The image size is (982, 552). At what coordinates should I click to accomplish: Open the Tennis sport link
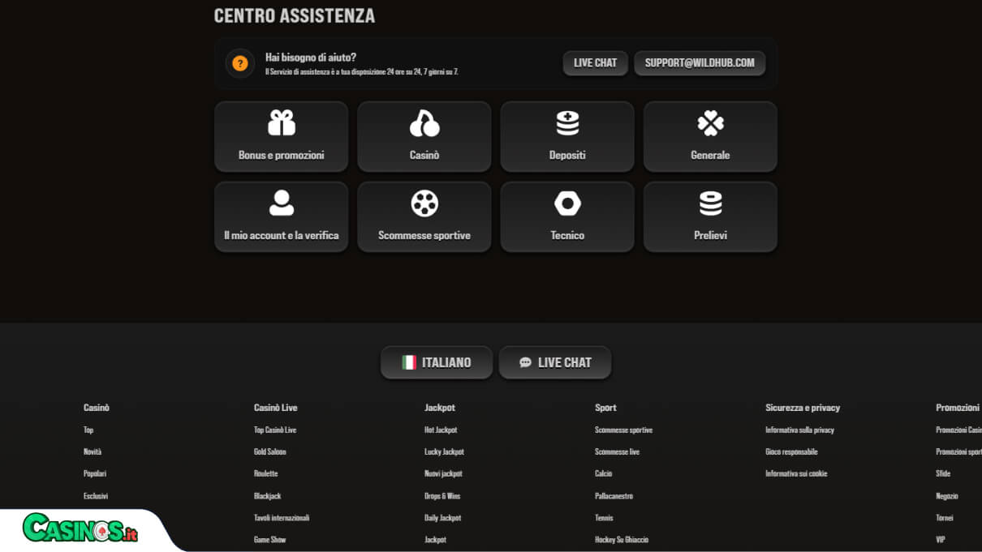point(604,517)
